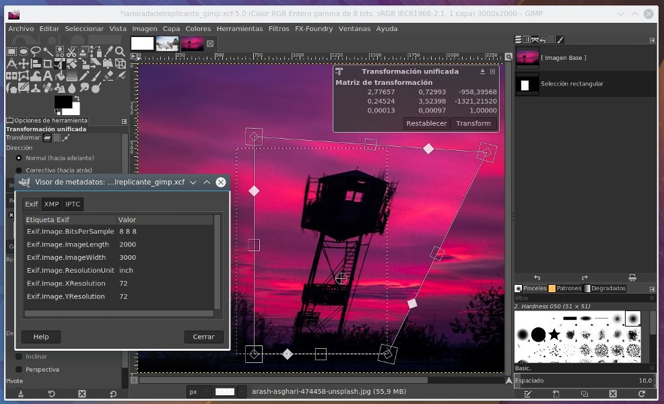Choose the Paintbrush tool

96,76
